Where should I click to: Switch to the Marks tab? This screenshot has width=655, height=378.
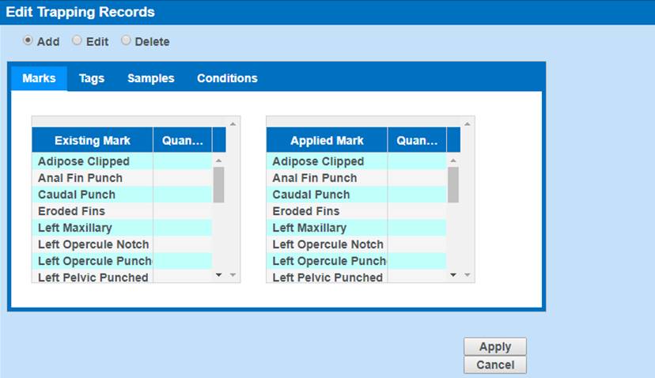pos(39,78)
